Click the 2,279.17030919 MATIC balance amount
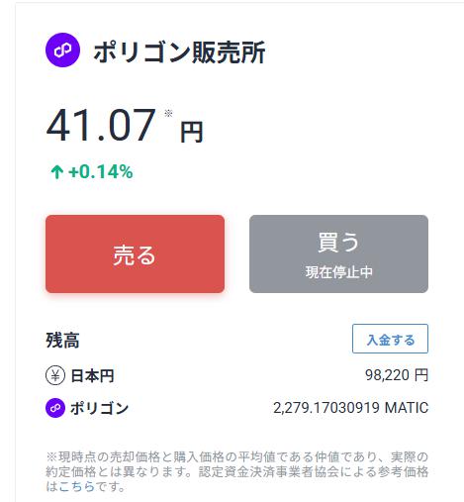 [x=351, y=408]
